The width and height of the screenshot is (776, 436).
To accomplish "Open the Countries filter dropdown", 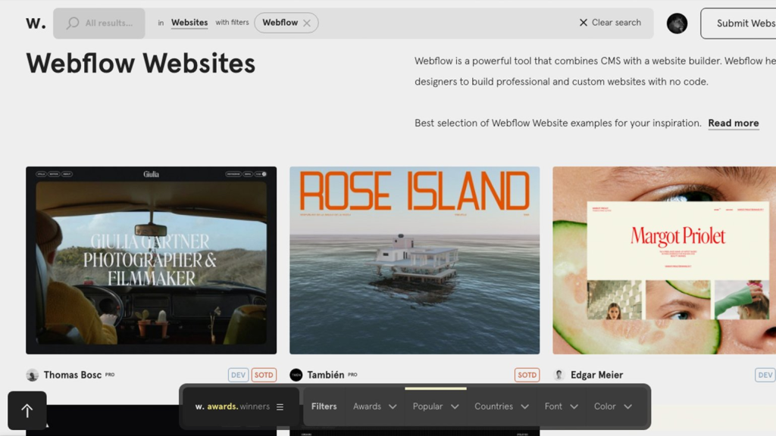I will 502,407.
